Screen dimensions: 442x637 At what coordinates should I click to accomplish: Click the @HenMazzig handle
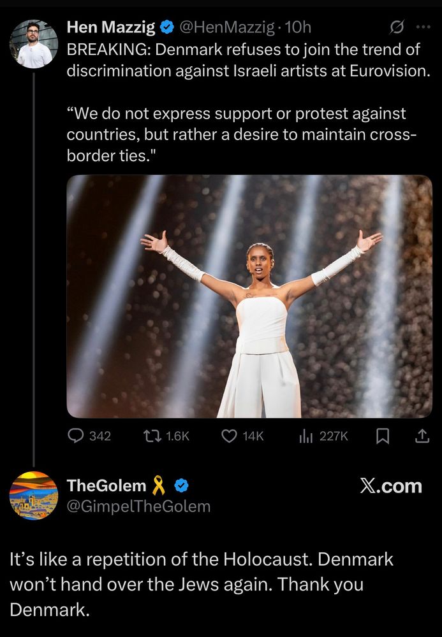click(x=227, y=27)
